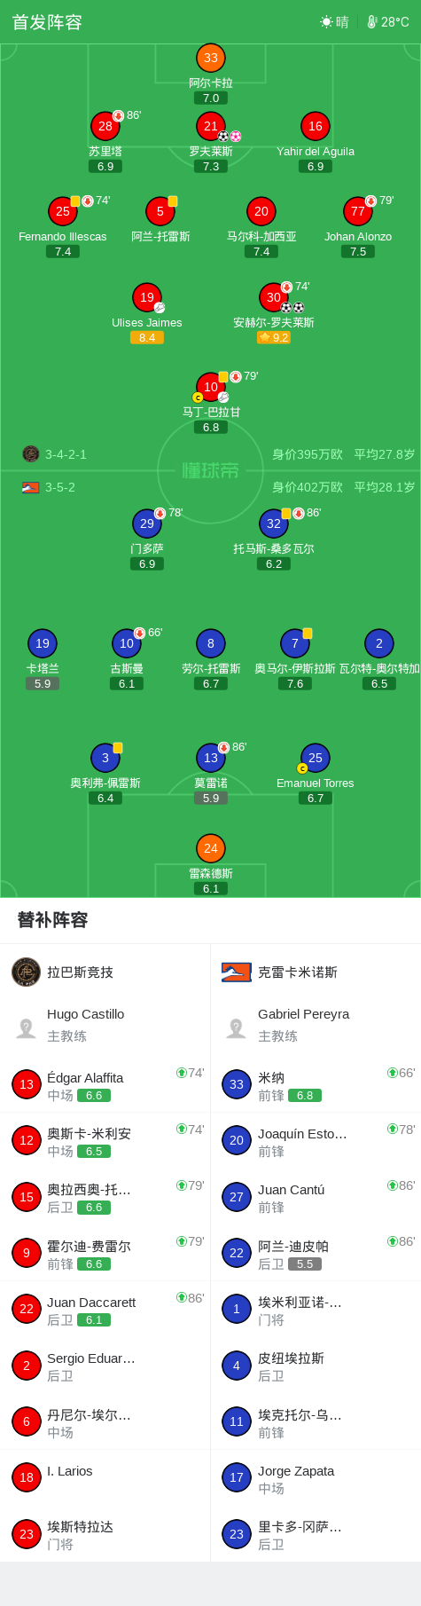Select player 30 with 9.2 rating
This screenshot has width=421, height=1606.
[274, 298]
